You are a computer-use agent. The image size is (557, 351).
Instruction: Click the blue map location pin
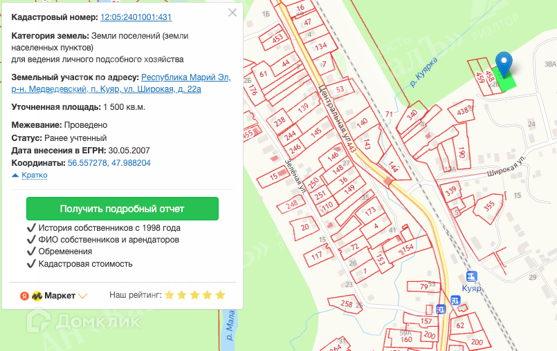point(504,64)
